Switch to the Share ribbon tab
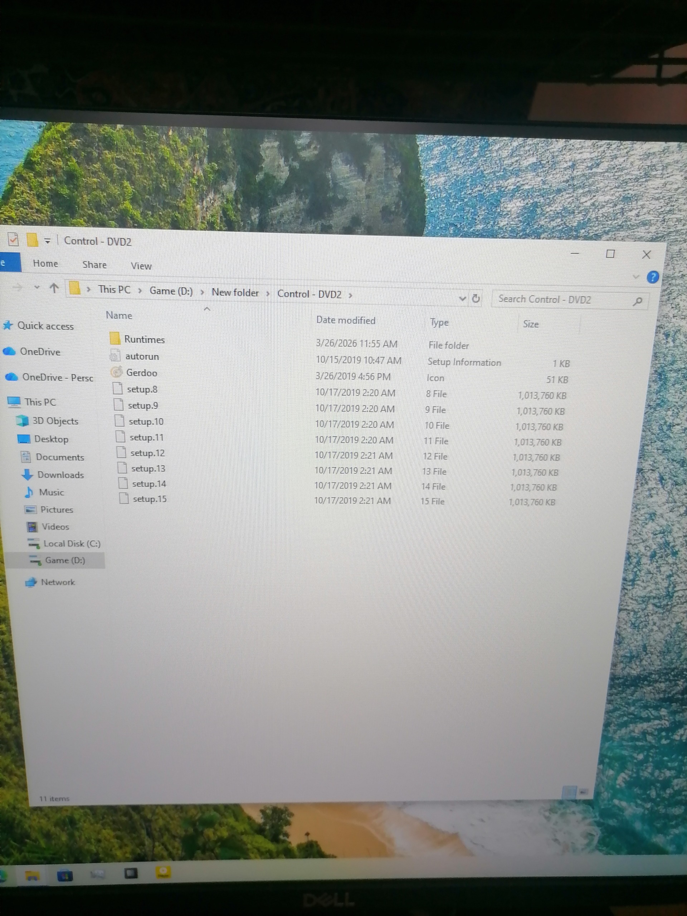 click(x=94, y=265)
